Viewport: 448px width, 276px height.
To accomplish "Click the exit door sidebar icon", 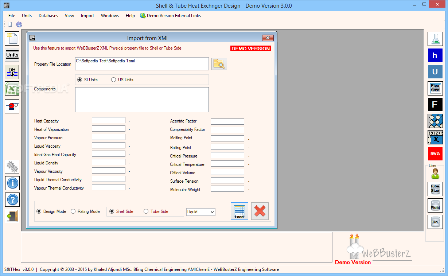I will click(x=12, y=216).
